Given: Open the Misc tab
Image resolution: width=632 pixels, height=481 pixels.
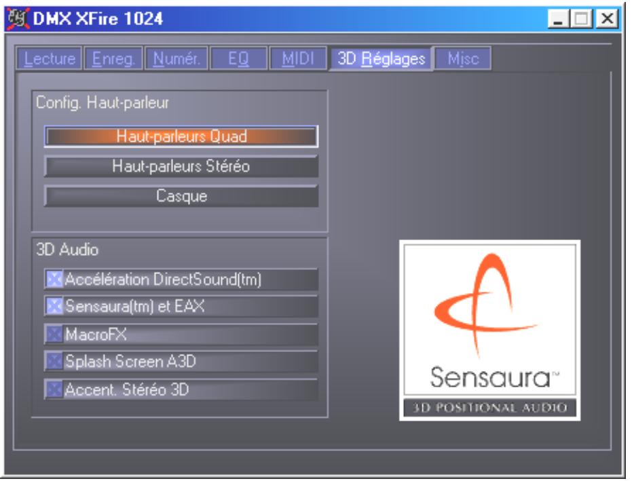Looking at the screenshot, I should click(x=463, y=59).
